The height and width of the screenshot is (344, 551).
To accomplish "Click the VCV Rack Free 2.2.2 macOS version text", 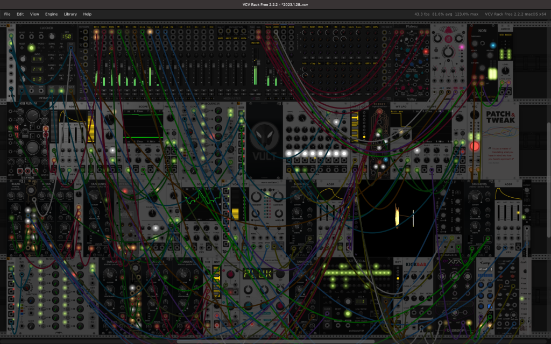I will click(x=515, y=14).
